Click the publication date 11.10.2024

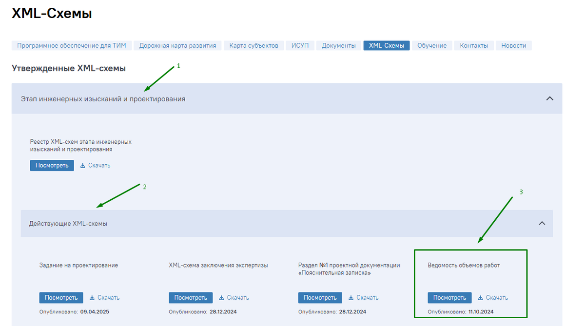click(481, 312)
